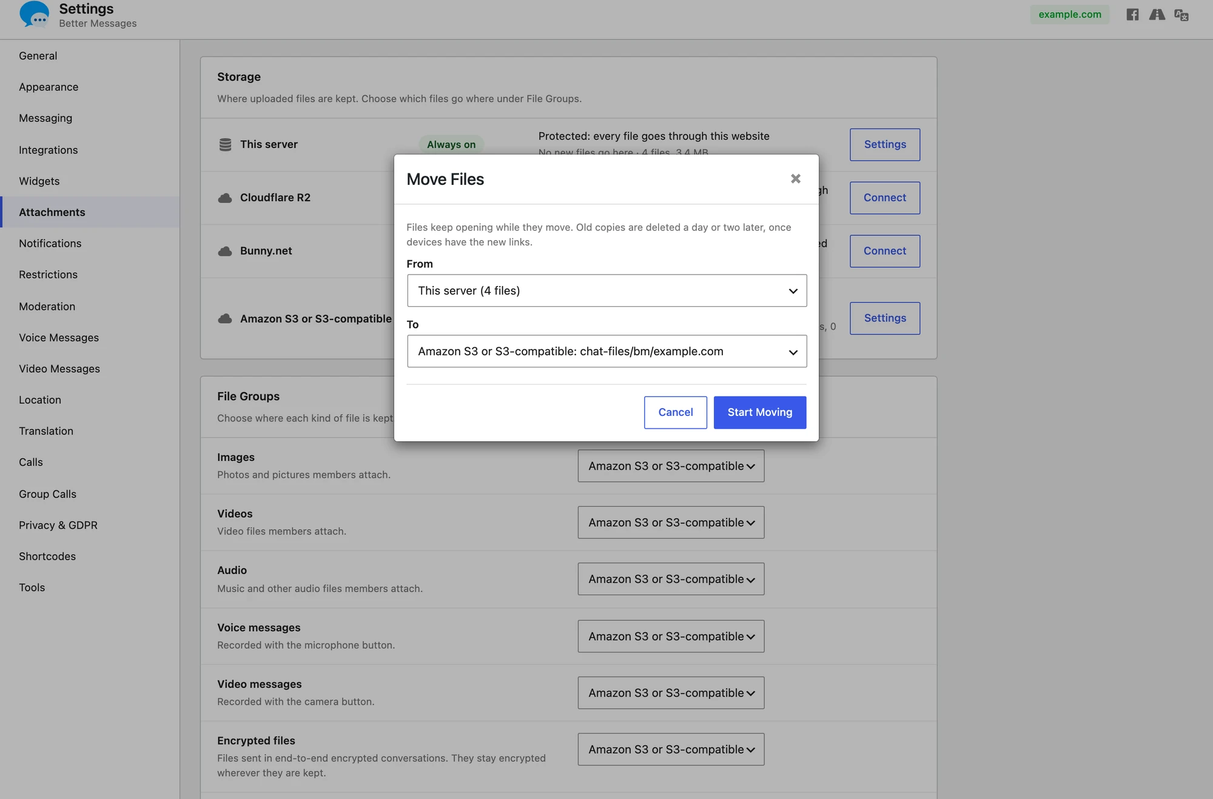Viewport: 1213px width, 799px height.
Task: Select Group Calls in the sidebar
Action: tap(90, 494)
